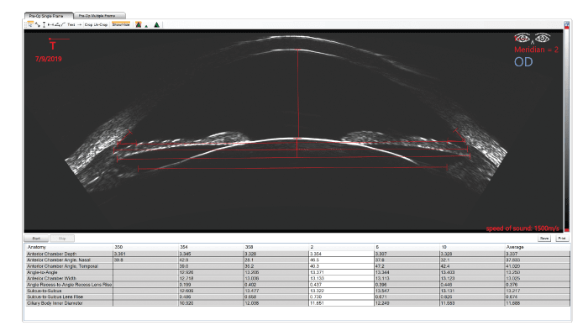Click the cell value 12.926

point(186,272)
